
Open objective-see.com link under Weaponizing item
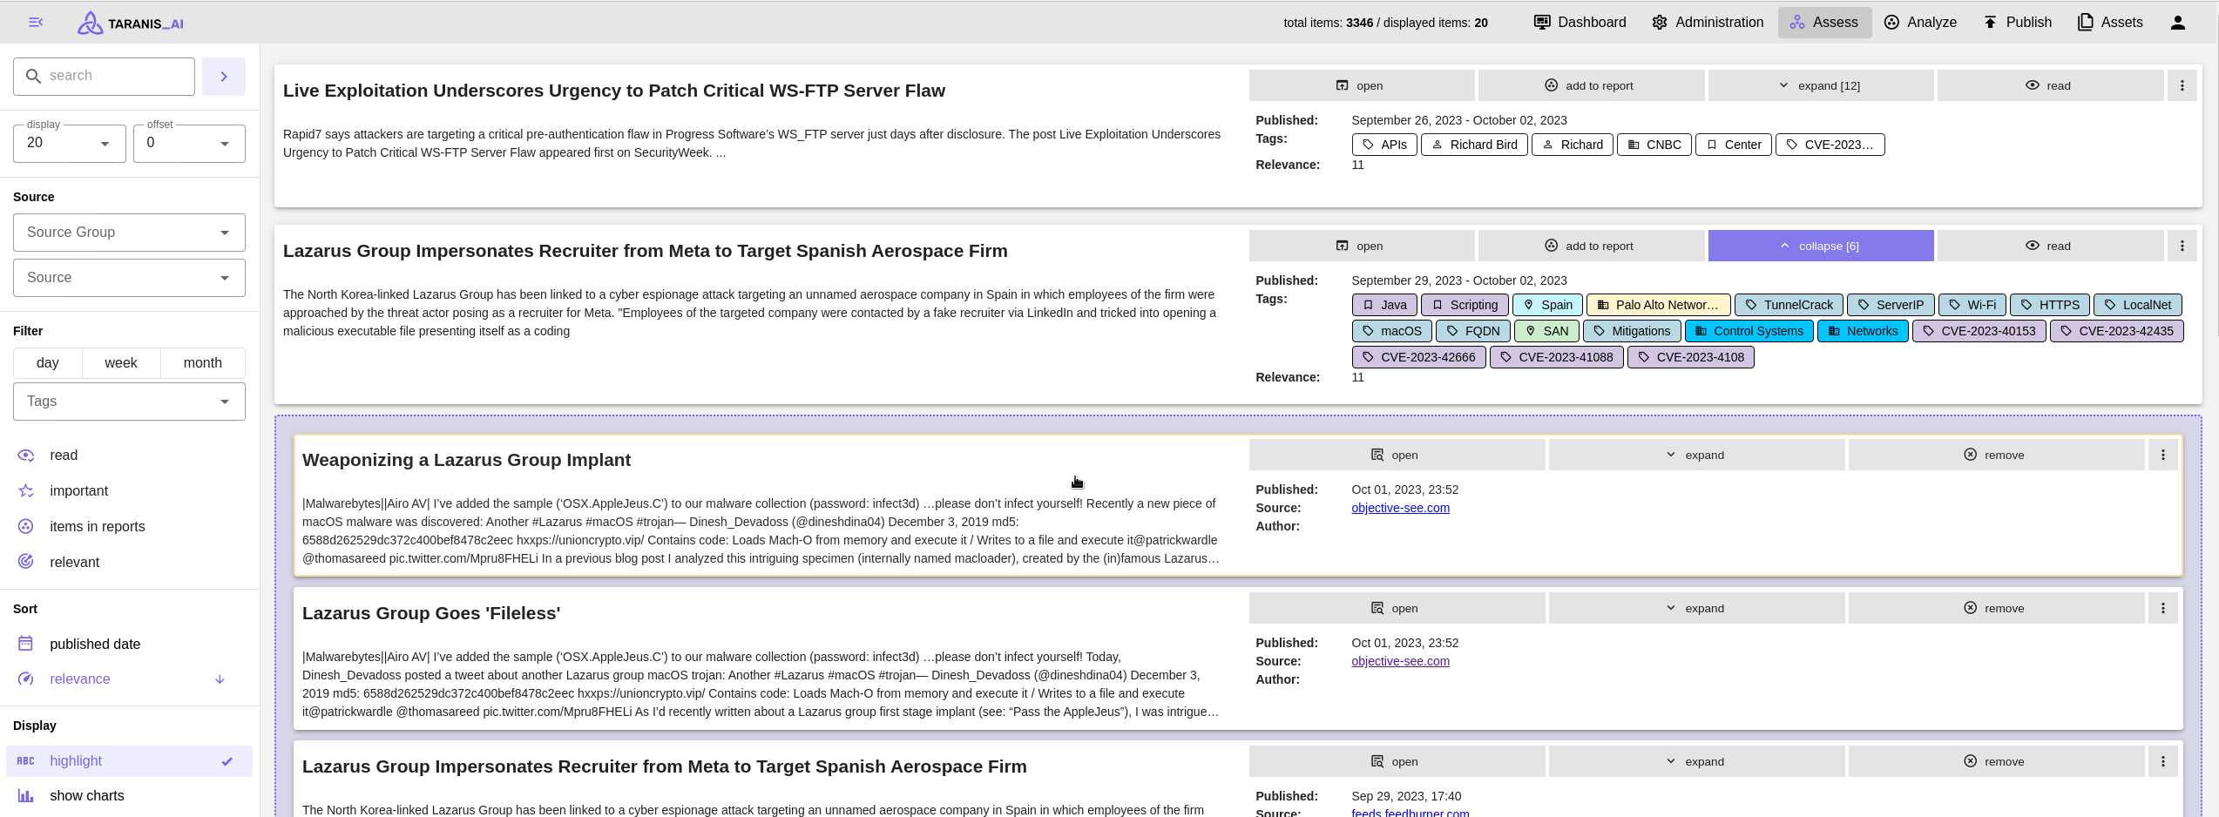1400,508
